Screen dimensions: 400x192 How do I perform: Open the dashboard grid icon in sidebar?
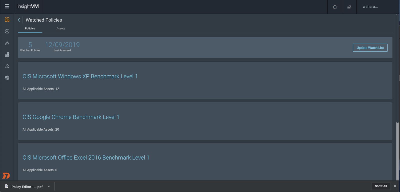point(7,20)
